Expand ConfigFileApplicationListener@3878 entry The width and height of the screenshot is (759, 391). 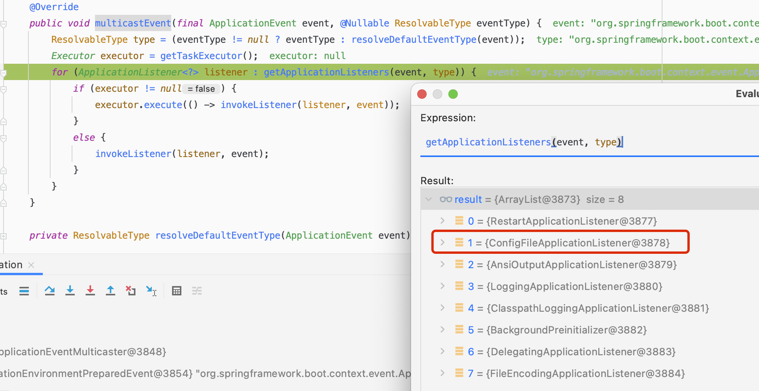(443, 243)
